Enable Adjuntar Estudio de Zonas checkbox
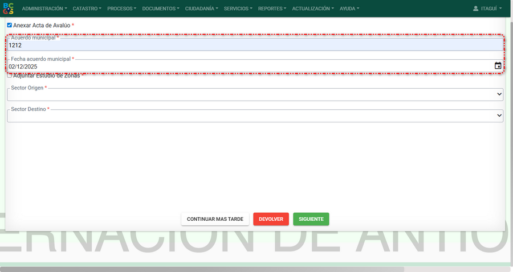513x272 pixels. 10,75
